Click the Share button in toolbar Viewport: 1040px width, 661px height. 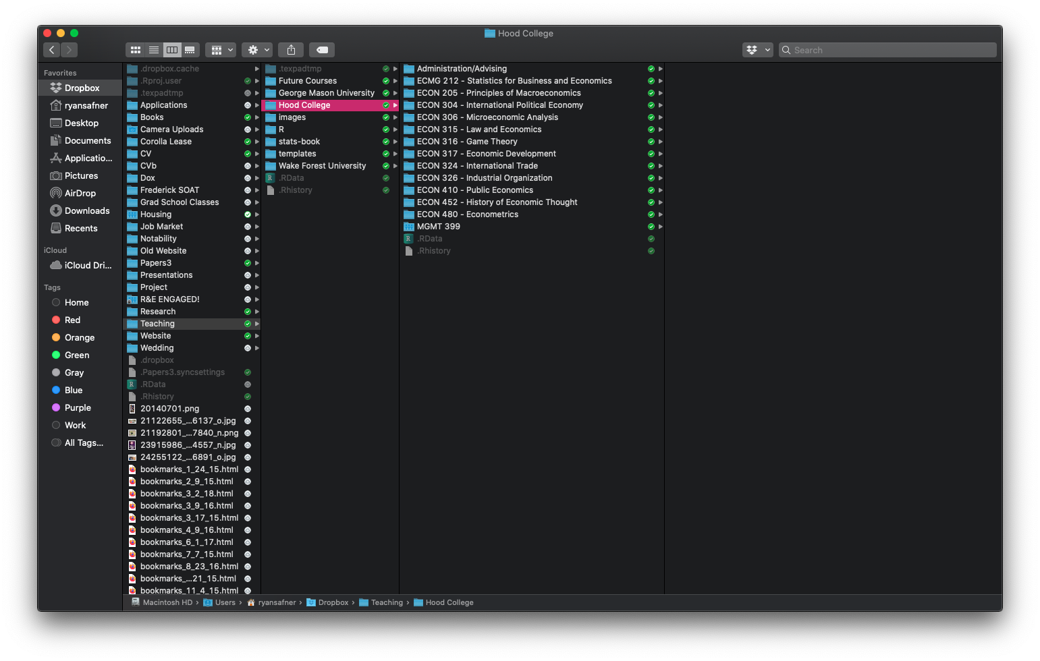pos(291,50)
